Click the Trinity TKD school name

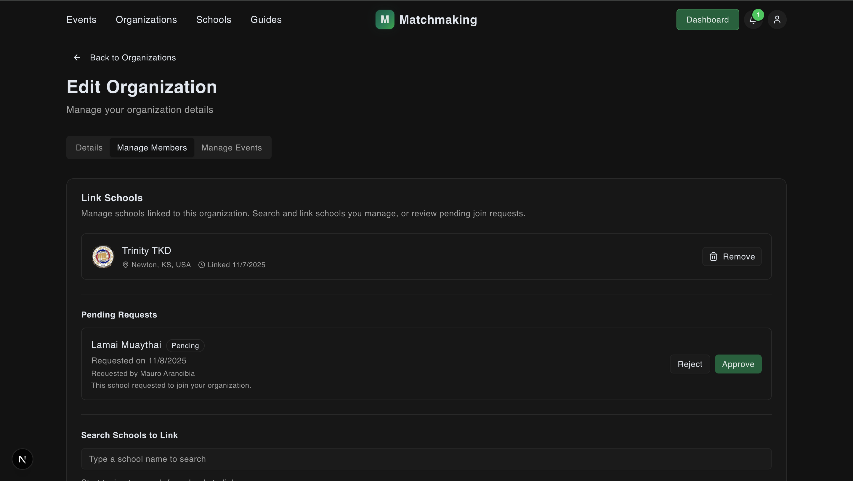[x=147, y=251]
